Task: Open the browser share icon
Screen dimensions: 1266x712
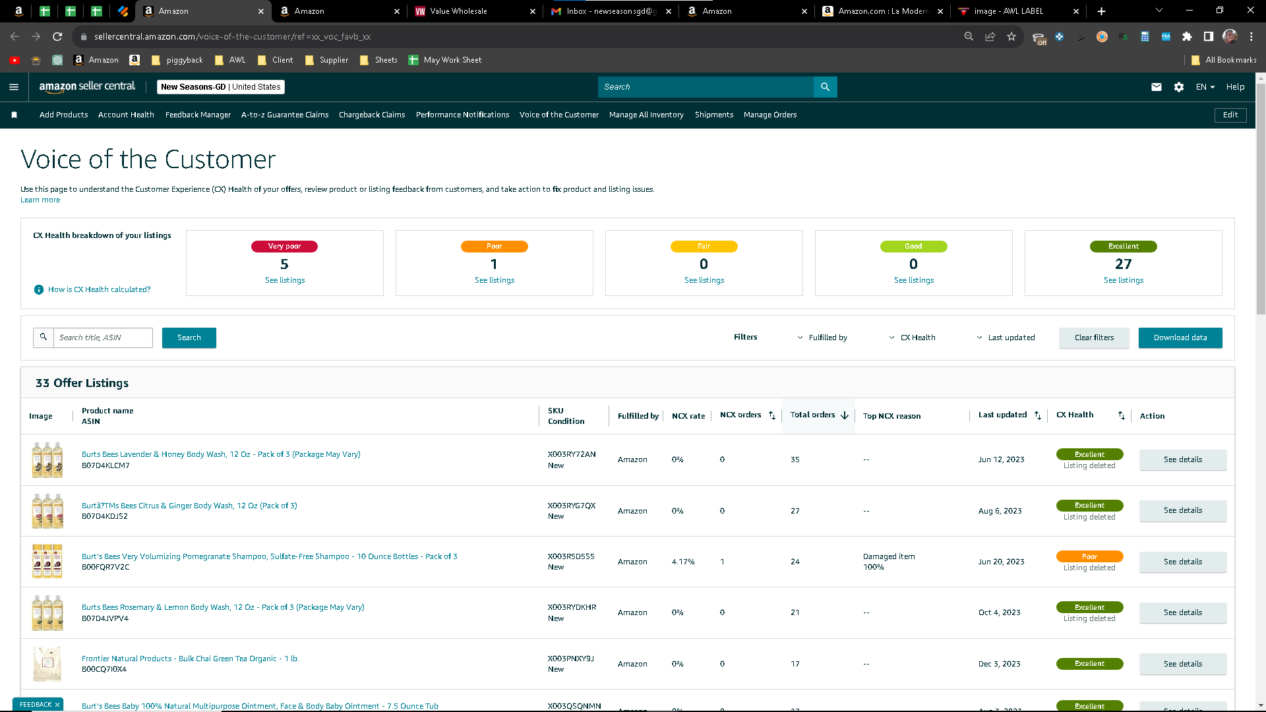Action: pos(990,37)
